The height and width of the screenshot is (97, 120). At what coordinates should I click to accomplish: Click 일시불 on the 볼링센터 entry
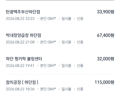click(x=66, y=66)
